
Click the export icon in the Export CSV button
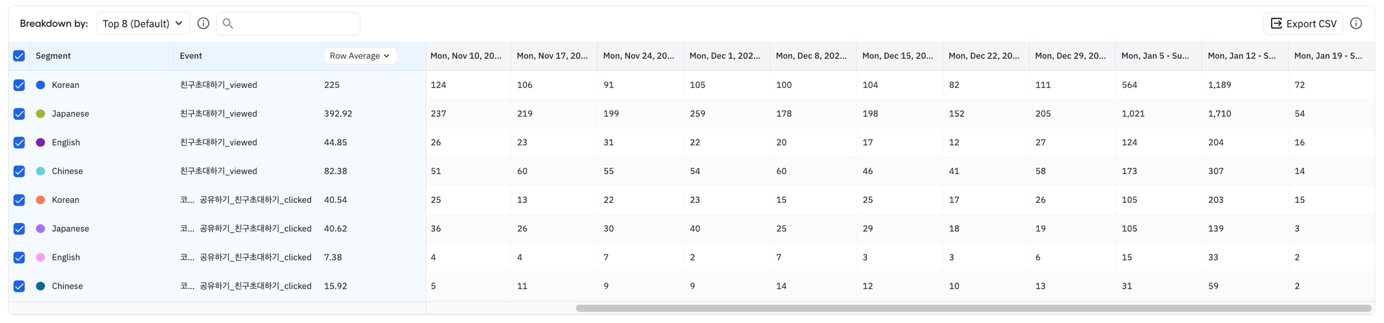click(1276, 24)
